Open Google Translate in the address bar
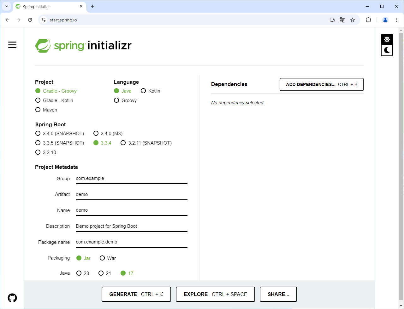The width and height of the screenshot is (404, 309). click(342, 20)
